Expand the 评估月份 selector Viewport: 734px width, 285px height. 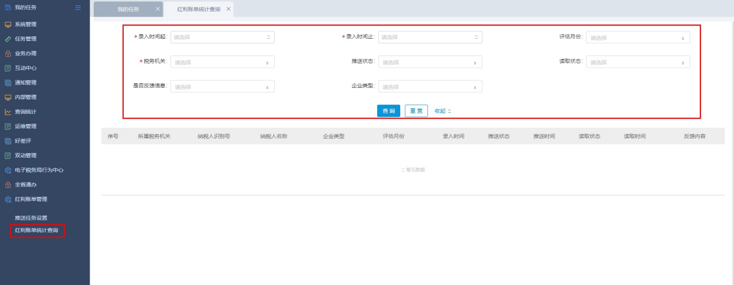pyautogui.click(x=637, y=38)
